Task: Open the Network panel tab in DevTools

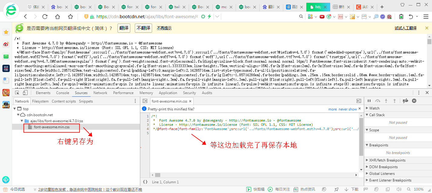Action: tap(100, 93)
